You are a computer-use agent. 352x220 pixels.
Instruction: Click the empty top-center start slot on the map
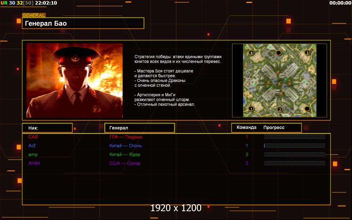[x=279, y=53]
